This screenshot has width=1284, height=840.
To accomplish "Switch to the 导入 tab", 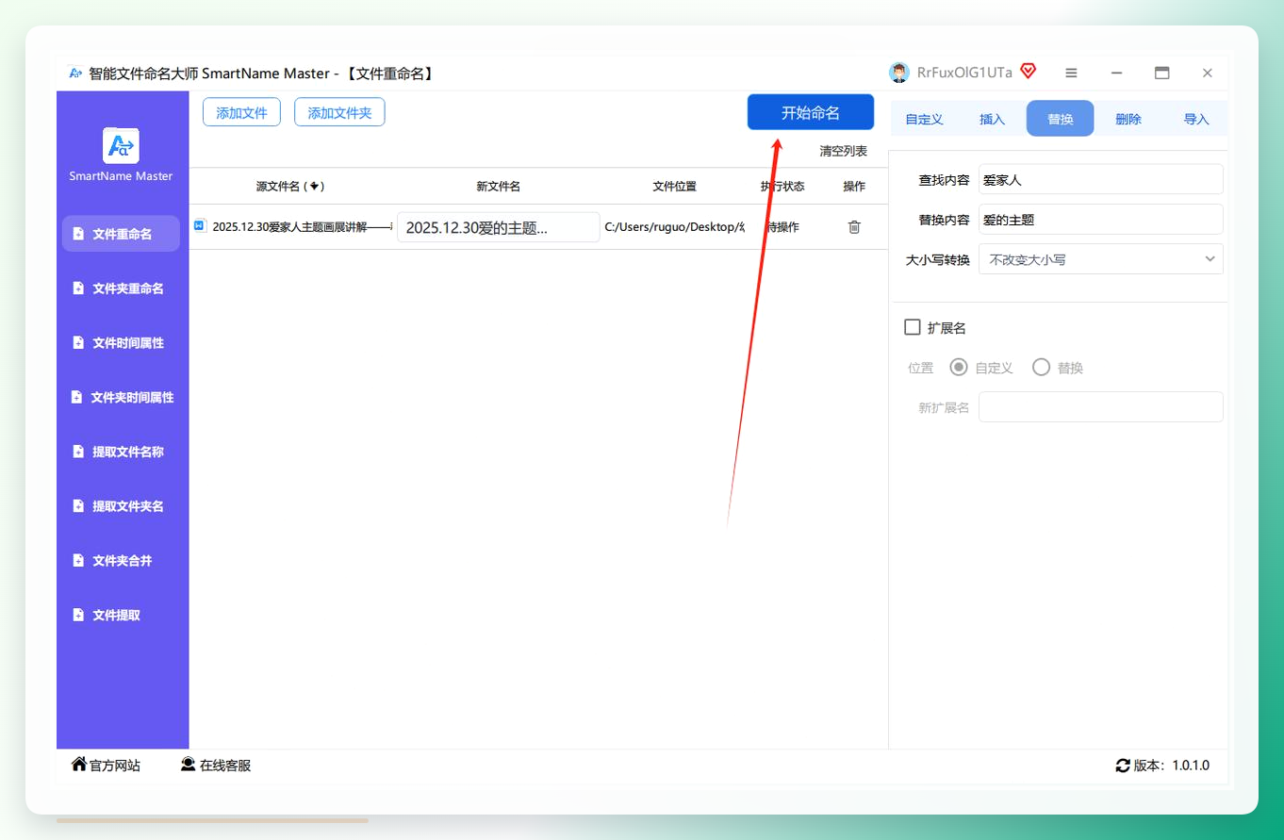I will (1195, 119).
